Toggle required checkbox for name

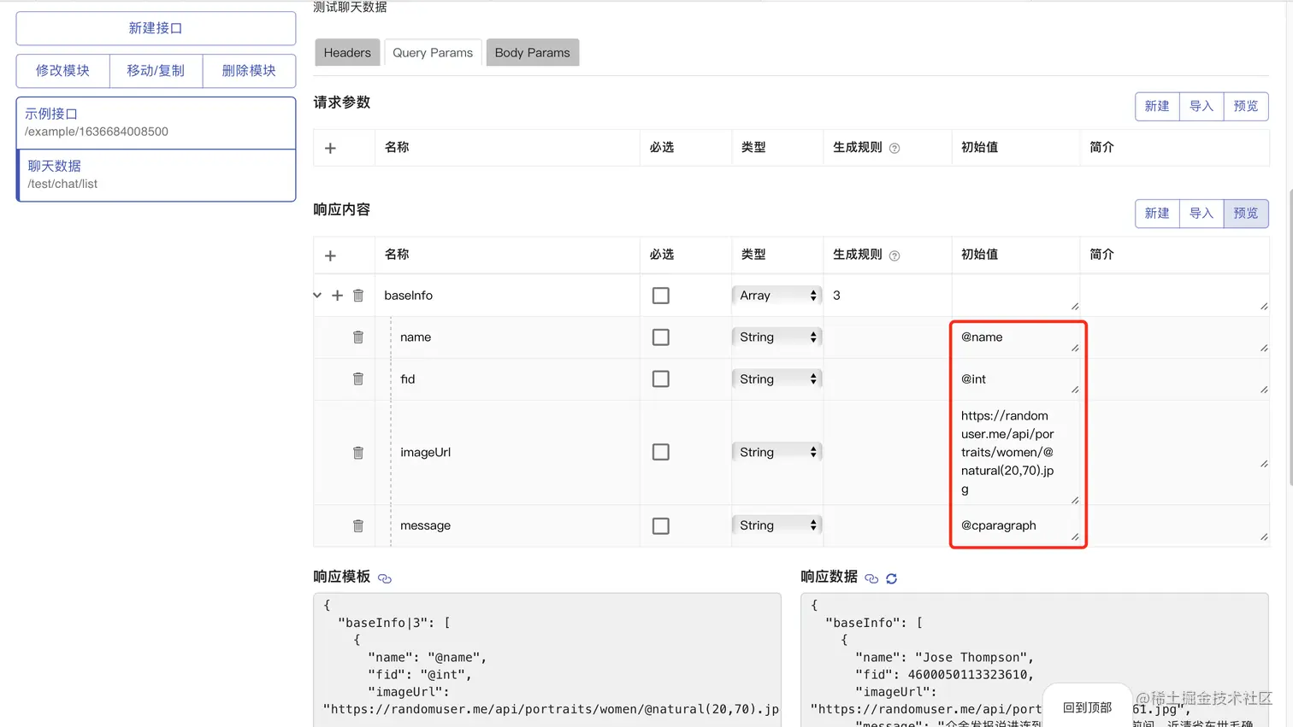pyautogui.click(x=661, y=337)
